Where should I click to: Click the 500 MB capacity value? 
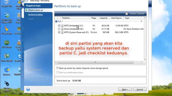pos(106,32)
